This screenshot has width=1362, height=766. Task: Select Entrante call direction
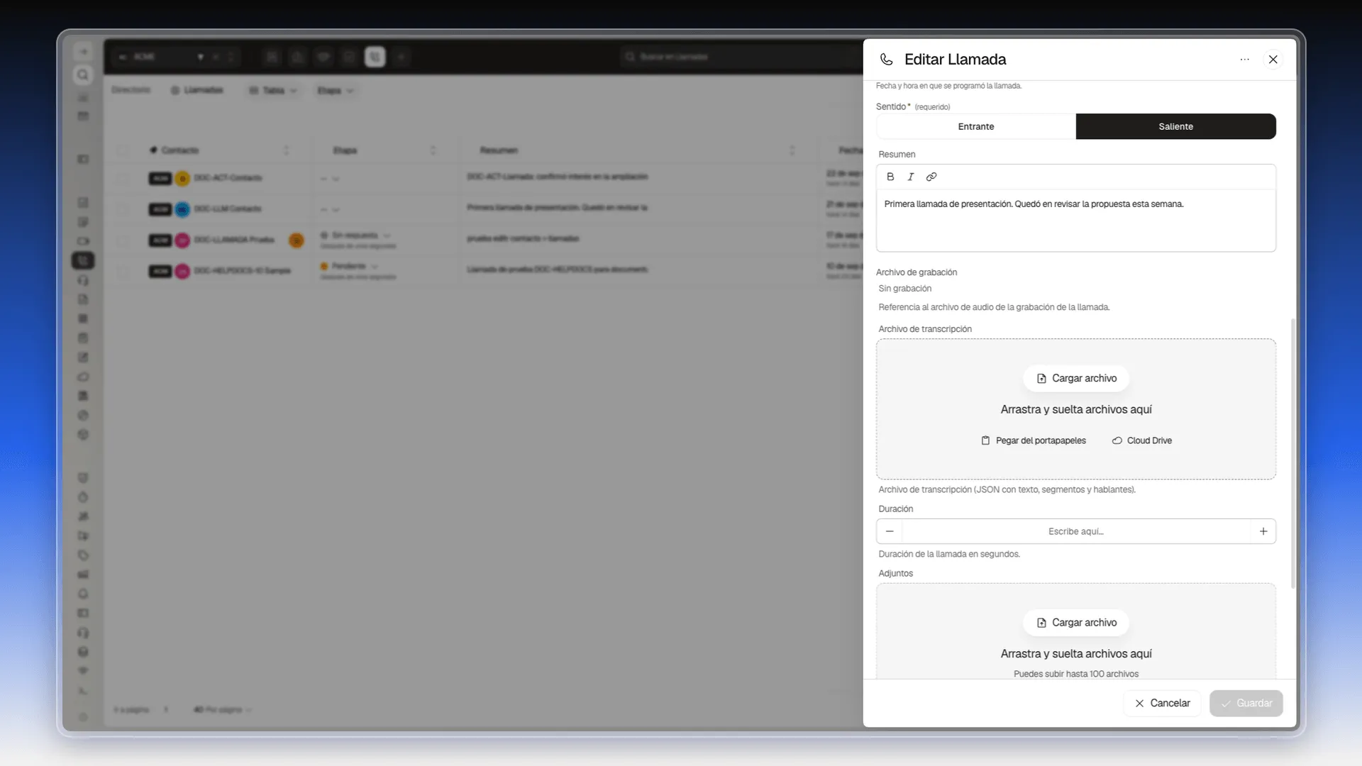[976, 126]
